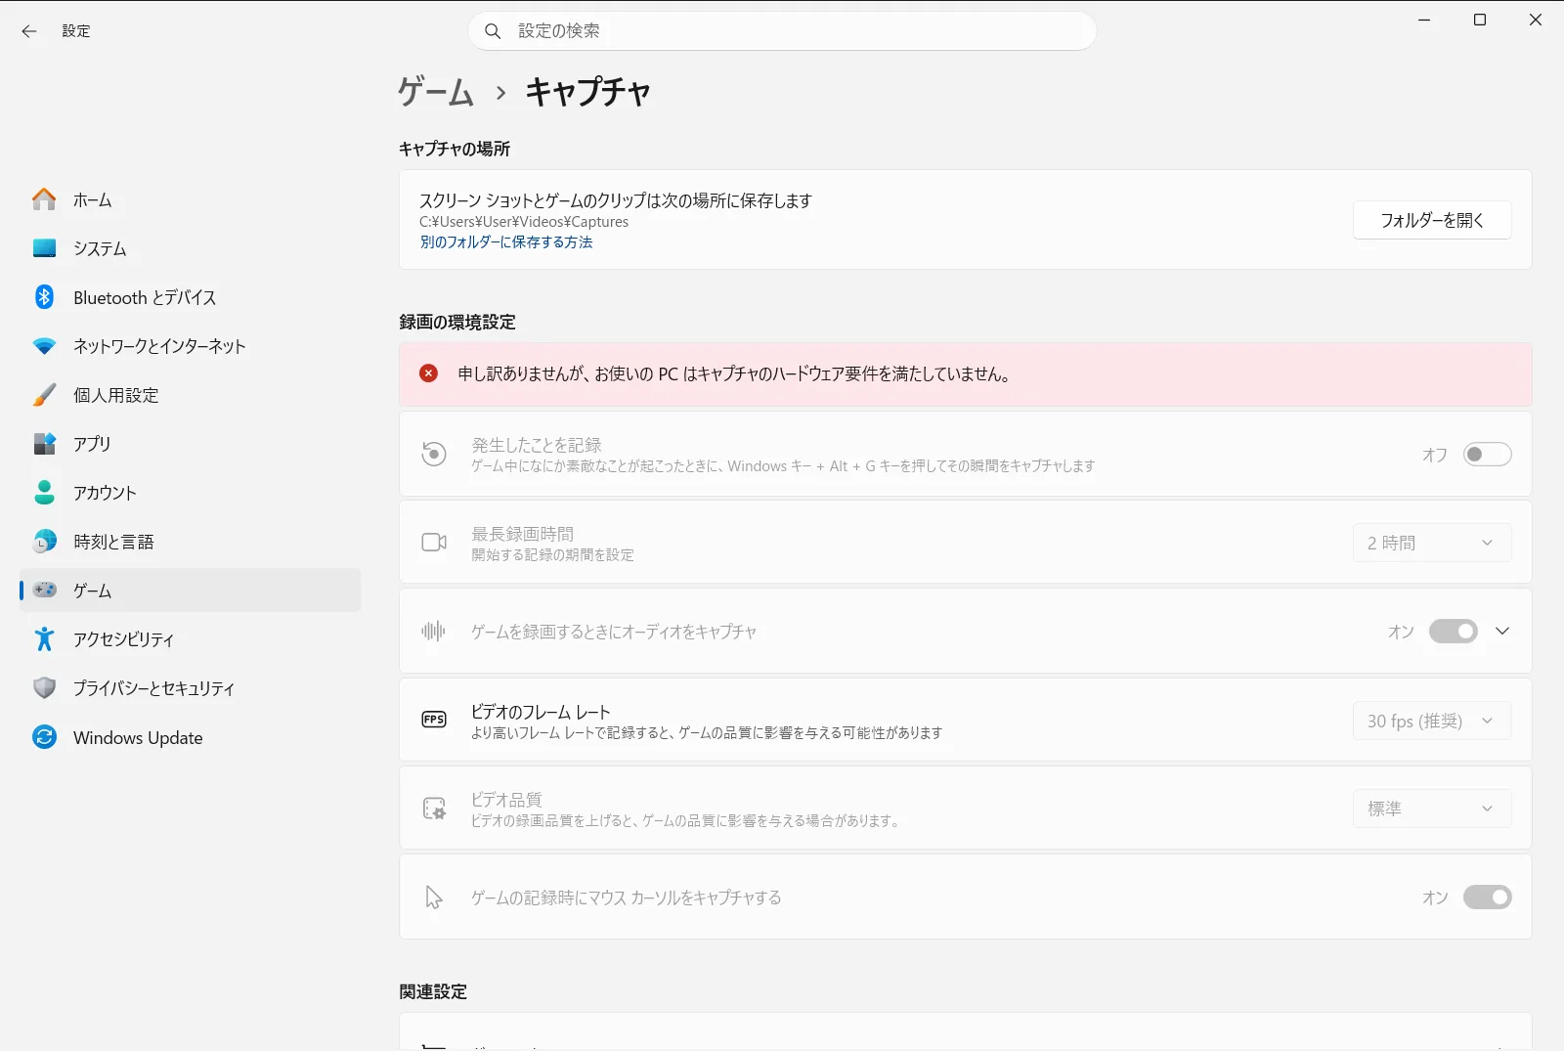The height and width of the screenshot is (1051, 1564).
Task: Click the ネットワーク wifi icon
Action: click(44, 346)
